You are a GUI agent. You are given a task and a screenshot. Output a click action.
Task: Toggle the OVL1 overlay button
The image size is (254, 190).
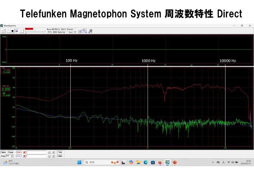[19, 152]
